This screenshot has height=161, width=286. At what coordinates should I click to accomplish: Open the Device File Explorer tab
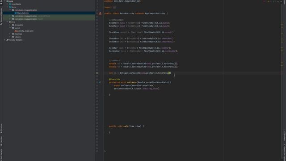tap(284, 153)
